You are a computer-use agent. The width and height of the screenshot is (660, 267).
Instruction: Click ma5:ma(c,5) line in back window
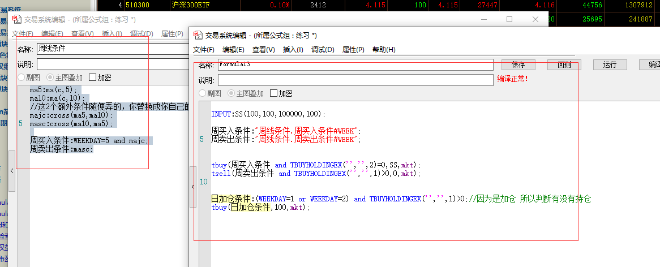(x=54, y=89)
